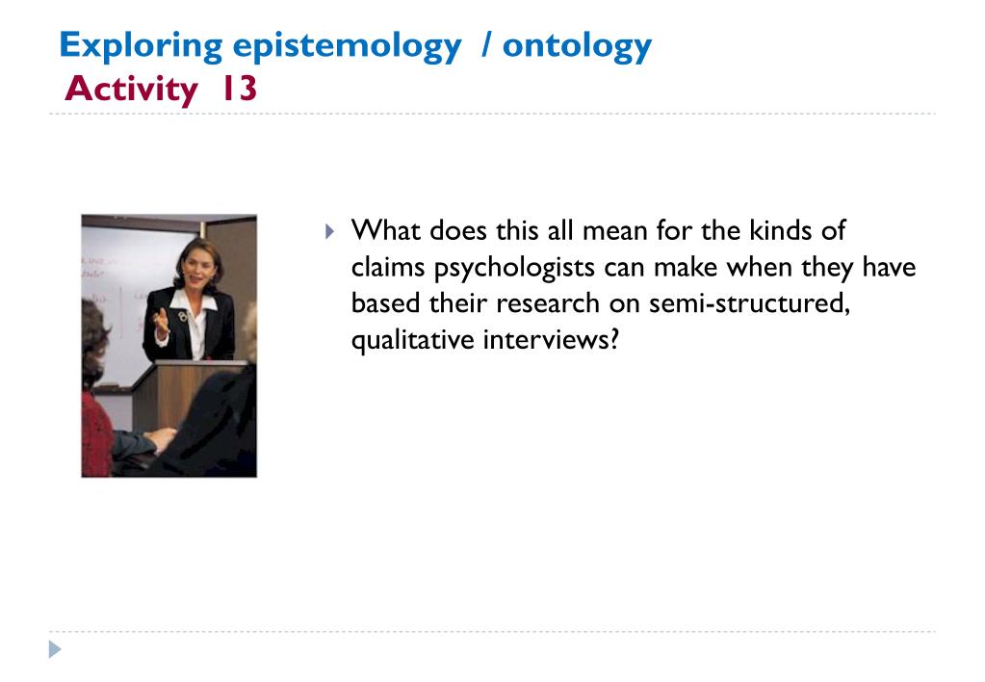Click the 'Activity 13' subtitle heading

click(x=161, y=89)
